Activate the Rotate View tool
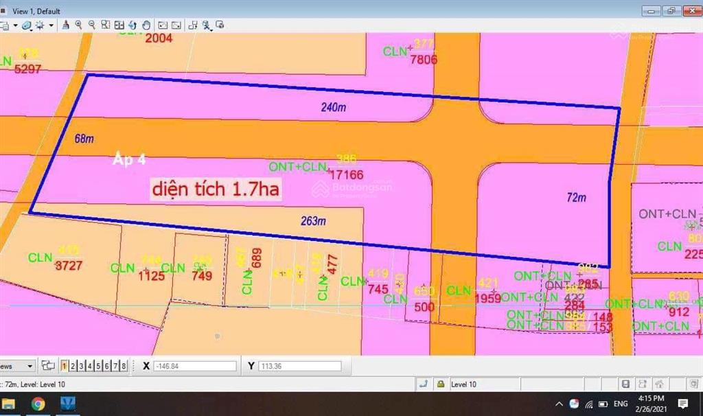The width and height of the screenshot is (703, 416). (133, 25)
